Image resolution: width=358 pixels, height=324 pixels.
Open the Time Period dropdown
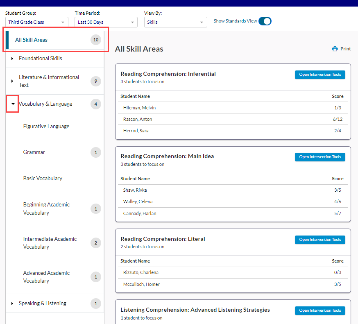coord(106,22)
